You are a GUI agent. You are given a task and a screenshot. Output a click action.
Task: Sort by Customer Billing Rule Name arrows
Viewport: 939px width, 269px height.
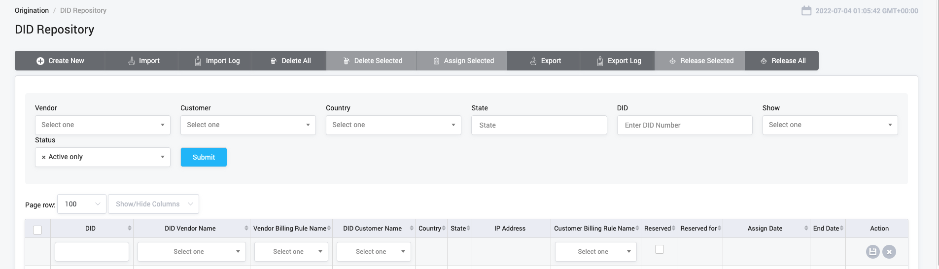pyautogui.click(x=637, y=228)
